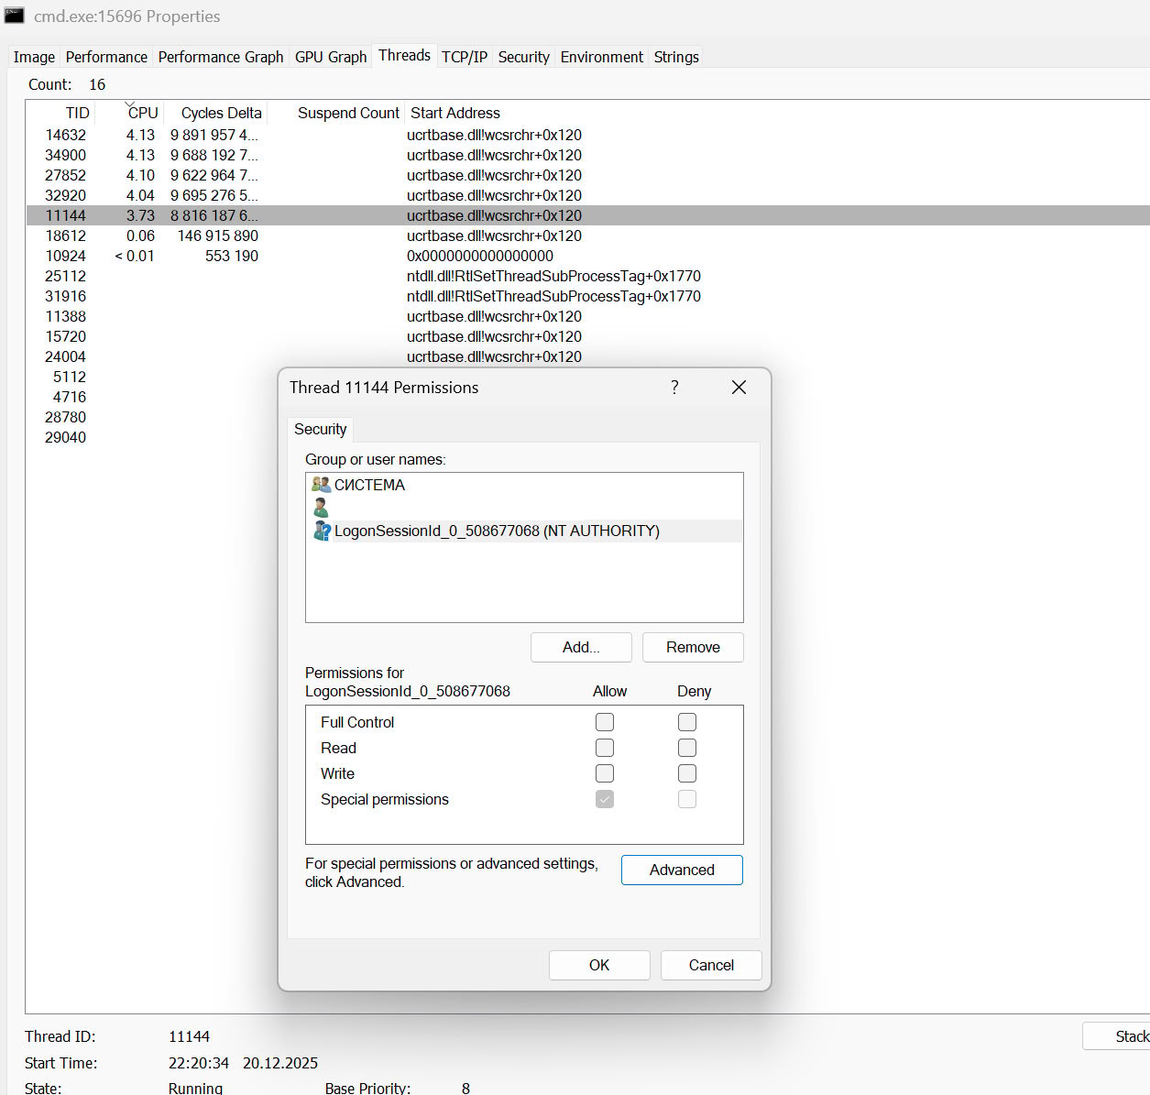Select thread row 25112
This screenshot has height=1095, width=1150.
[x=587, y=276]
